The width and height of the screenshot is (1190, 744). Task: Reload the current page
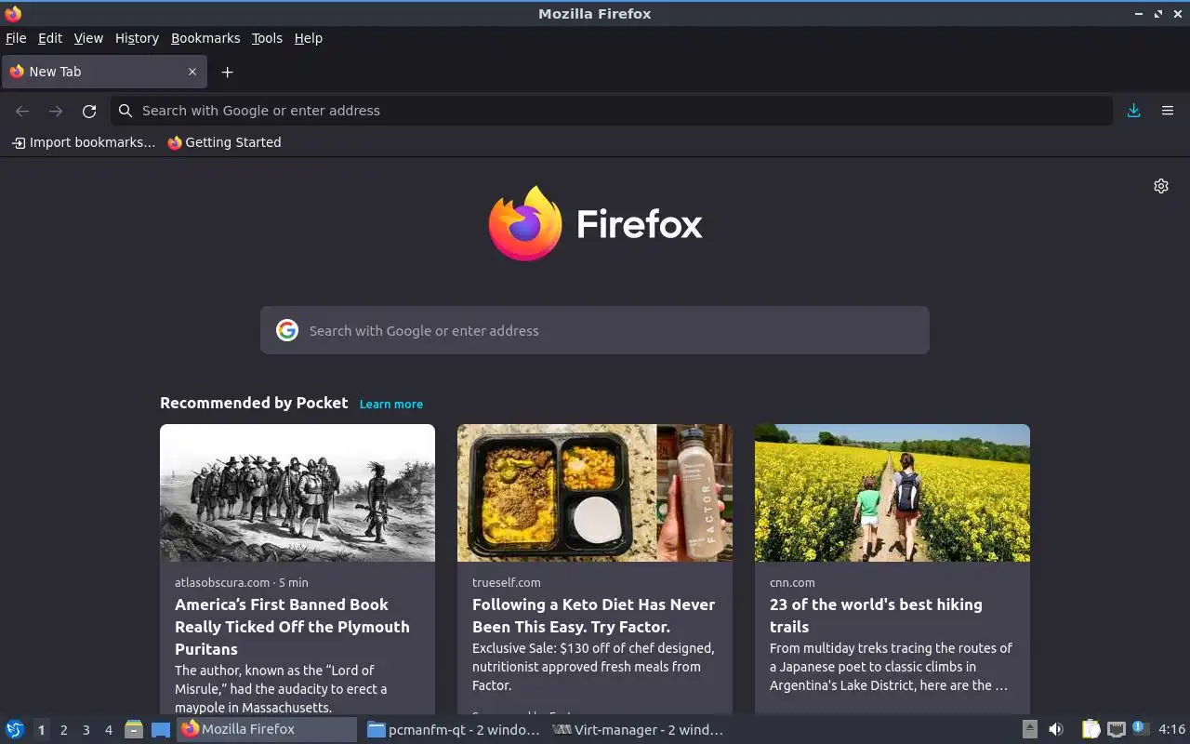(x=89, y=111)
